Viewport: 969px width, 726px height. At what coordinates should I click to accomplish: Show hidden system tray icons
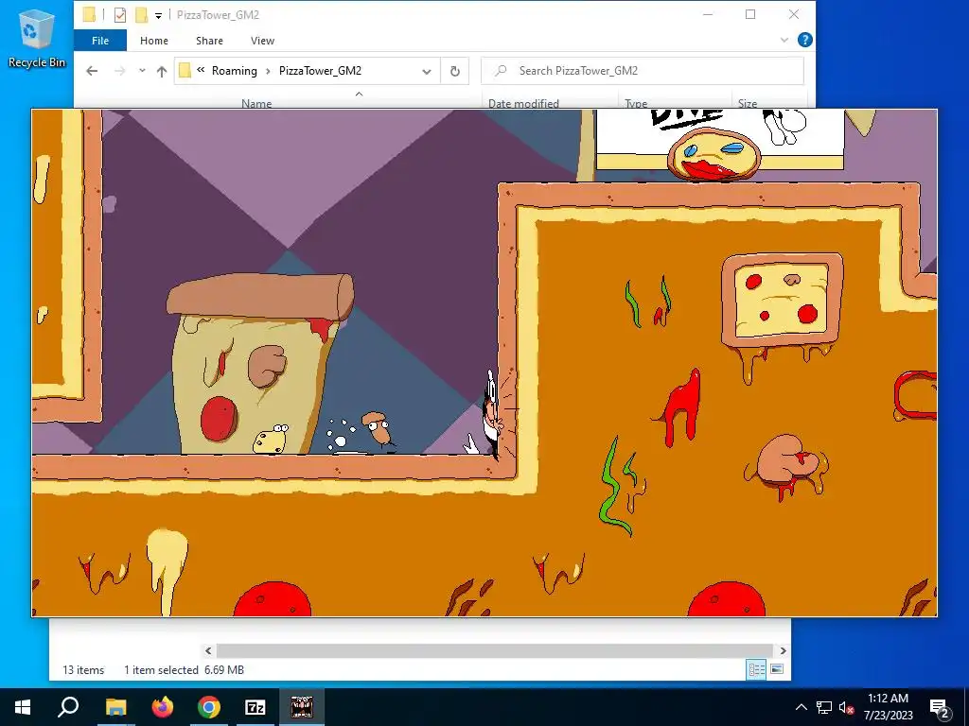801,707
